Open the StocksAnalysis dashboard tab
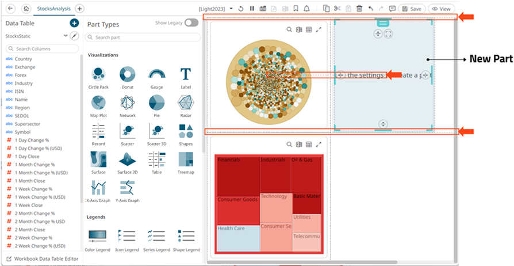Viewport: 514px width, 266px height. pos(54,9)
